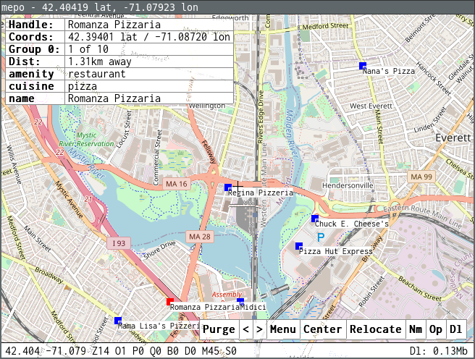Click the MA 16 road shield
The image size is (475, 359).
tap(177, 184)
